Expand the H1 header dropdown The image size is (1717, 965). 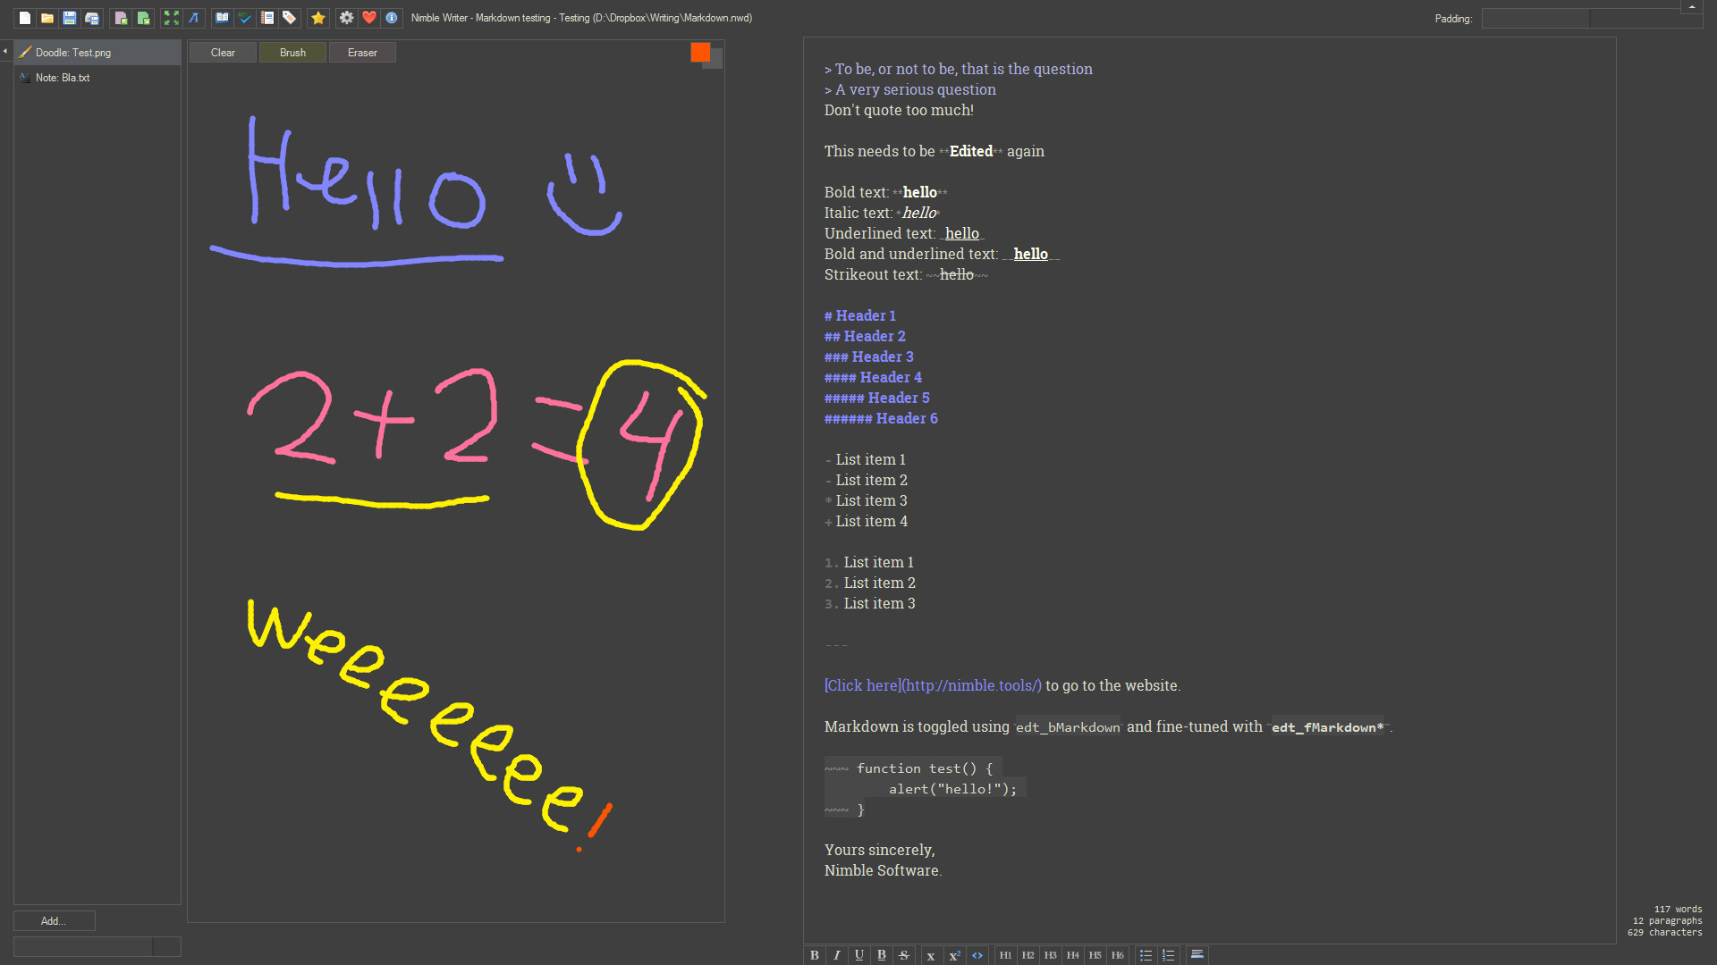(1008, 954)
